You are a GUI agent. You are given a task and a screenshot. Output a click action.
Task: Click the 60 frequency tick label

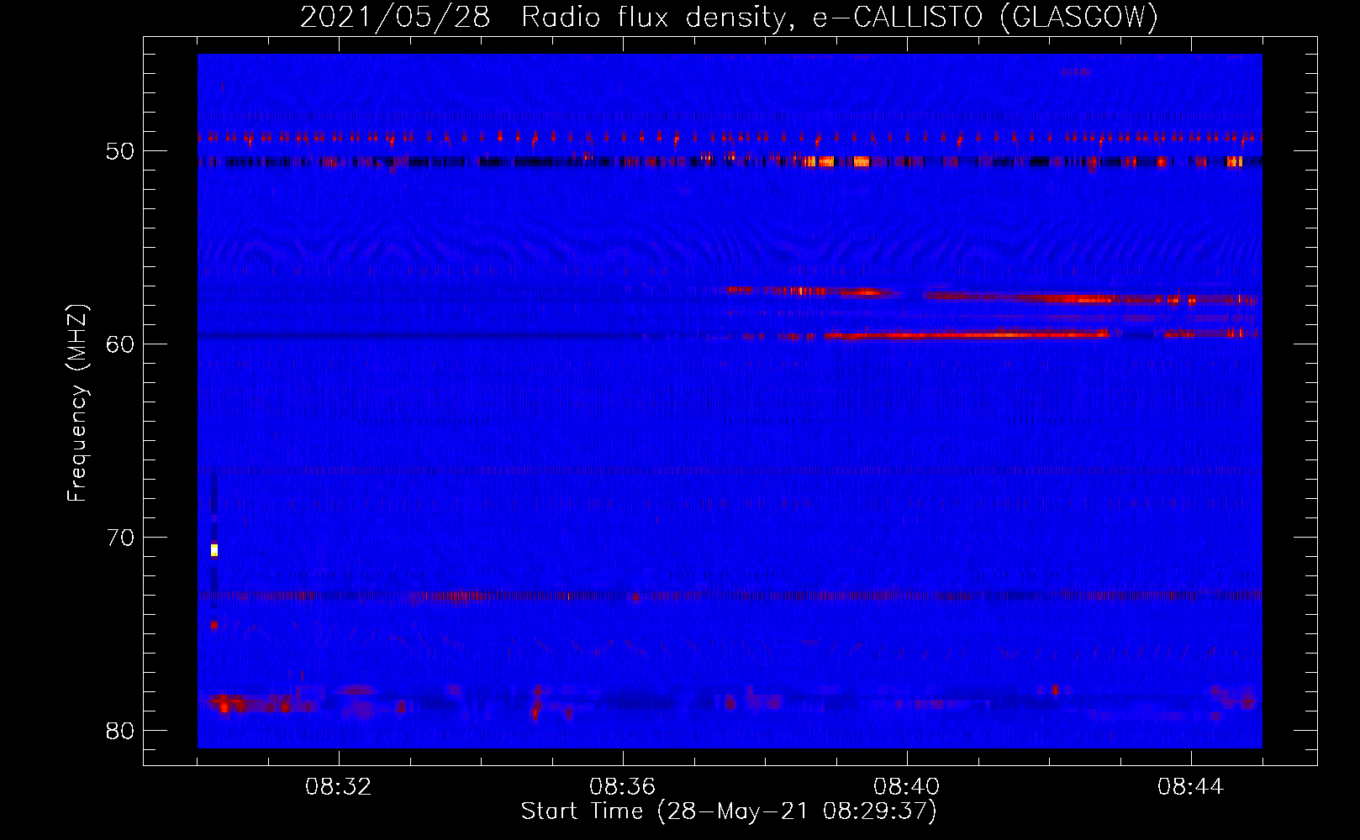point(119,344)
